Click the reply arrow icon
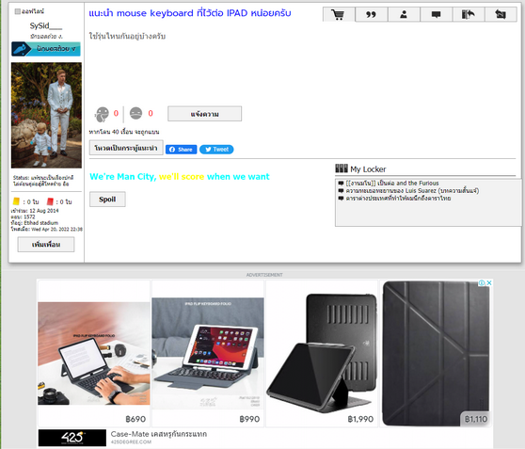Image resolution: width=525 pixels, height=449 pixels. 469,14
